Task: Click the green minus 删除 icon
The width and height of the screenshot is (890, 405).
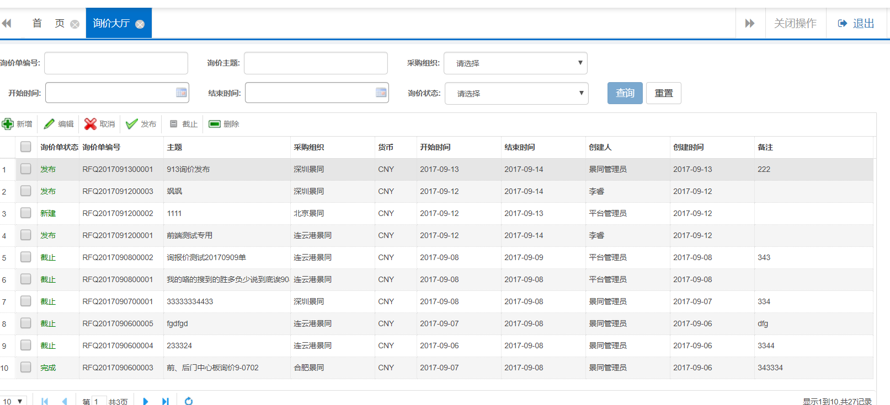Action: tap(215, 124)
